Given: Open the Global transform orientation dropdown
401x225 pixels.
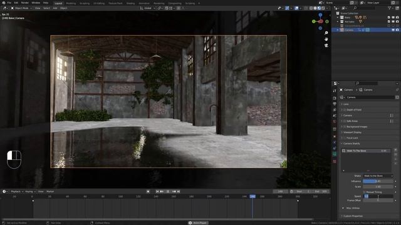Looking at the screenshot, I should point(148,8).
